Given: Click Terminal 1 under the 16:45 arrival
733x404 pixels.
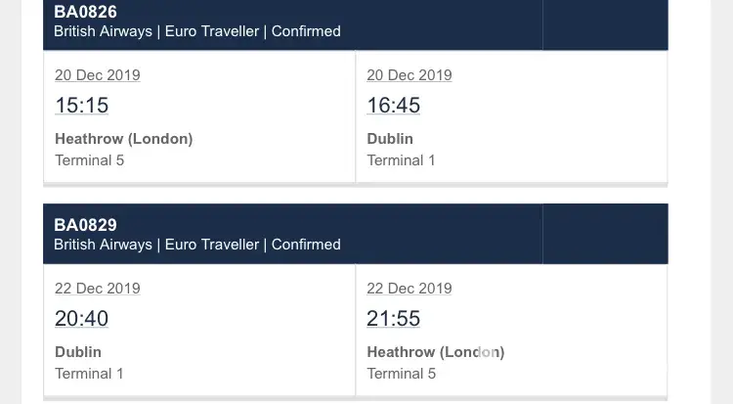Looking at the screenshot, I should 401,160.
